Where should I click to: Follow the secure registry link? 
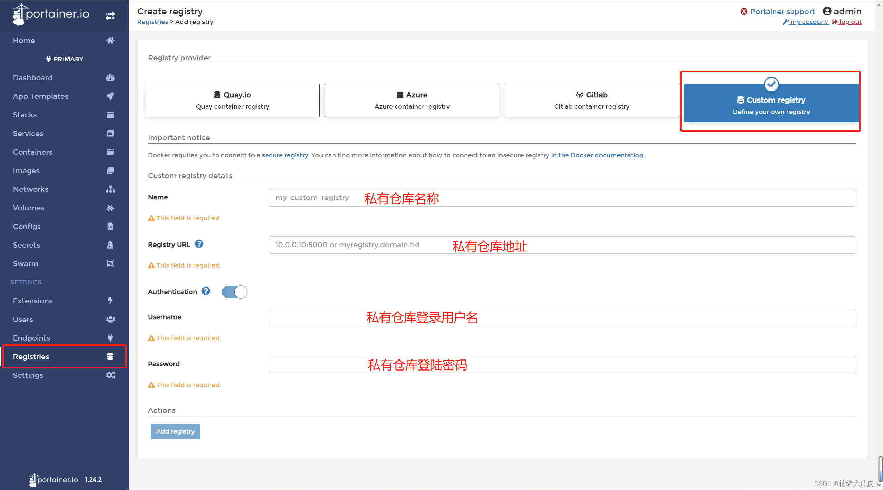point(285,155)
